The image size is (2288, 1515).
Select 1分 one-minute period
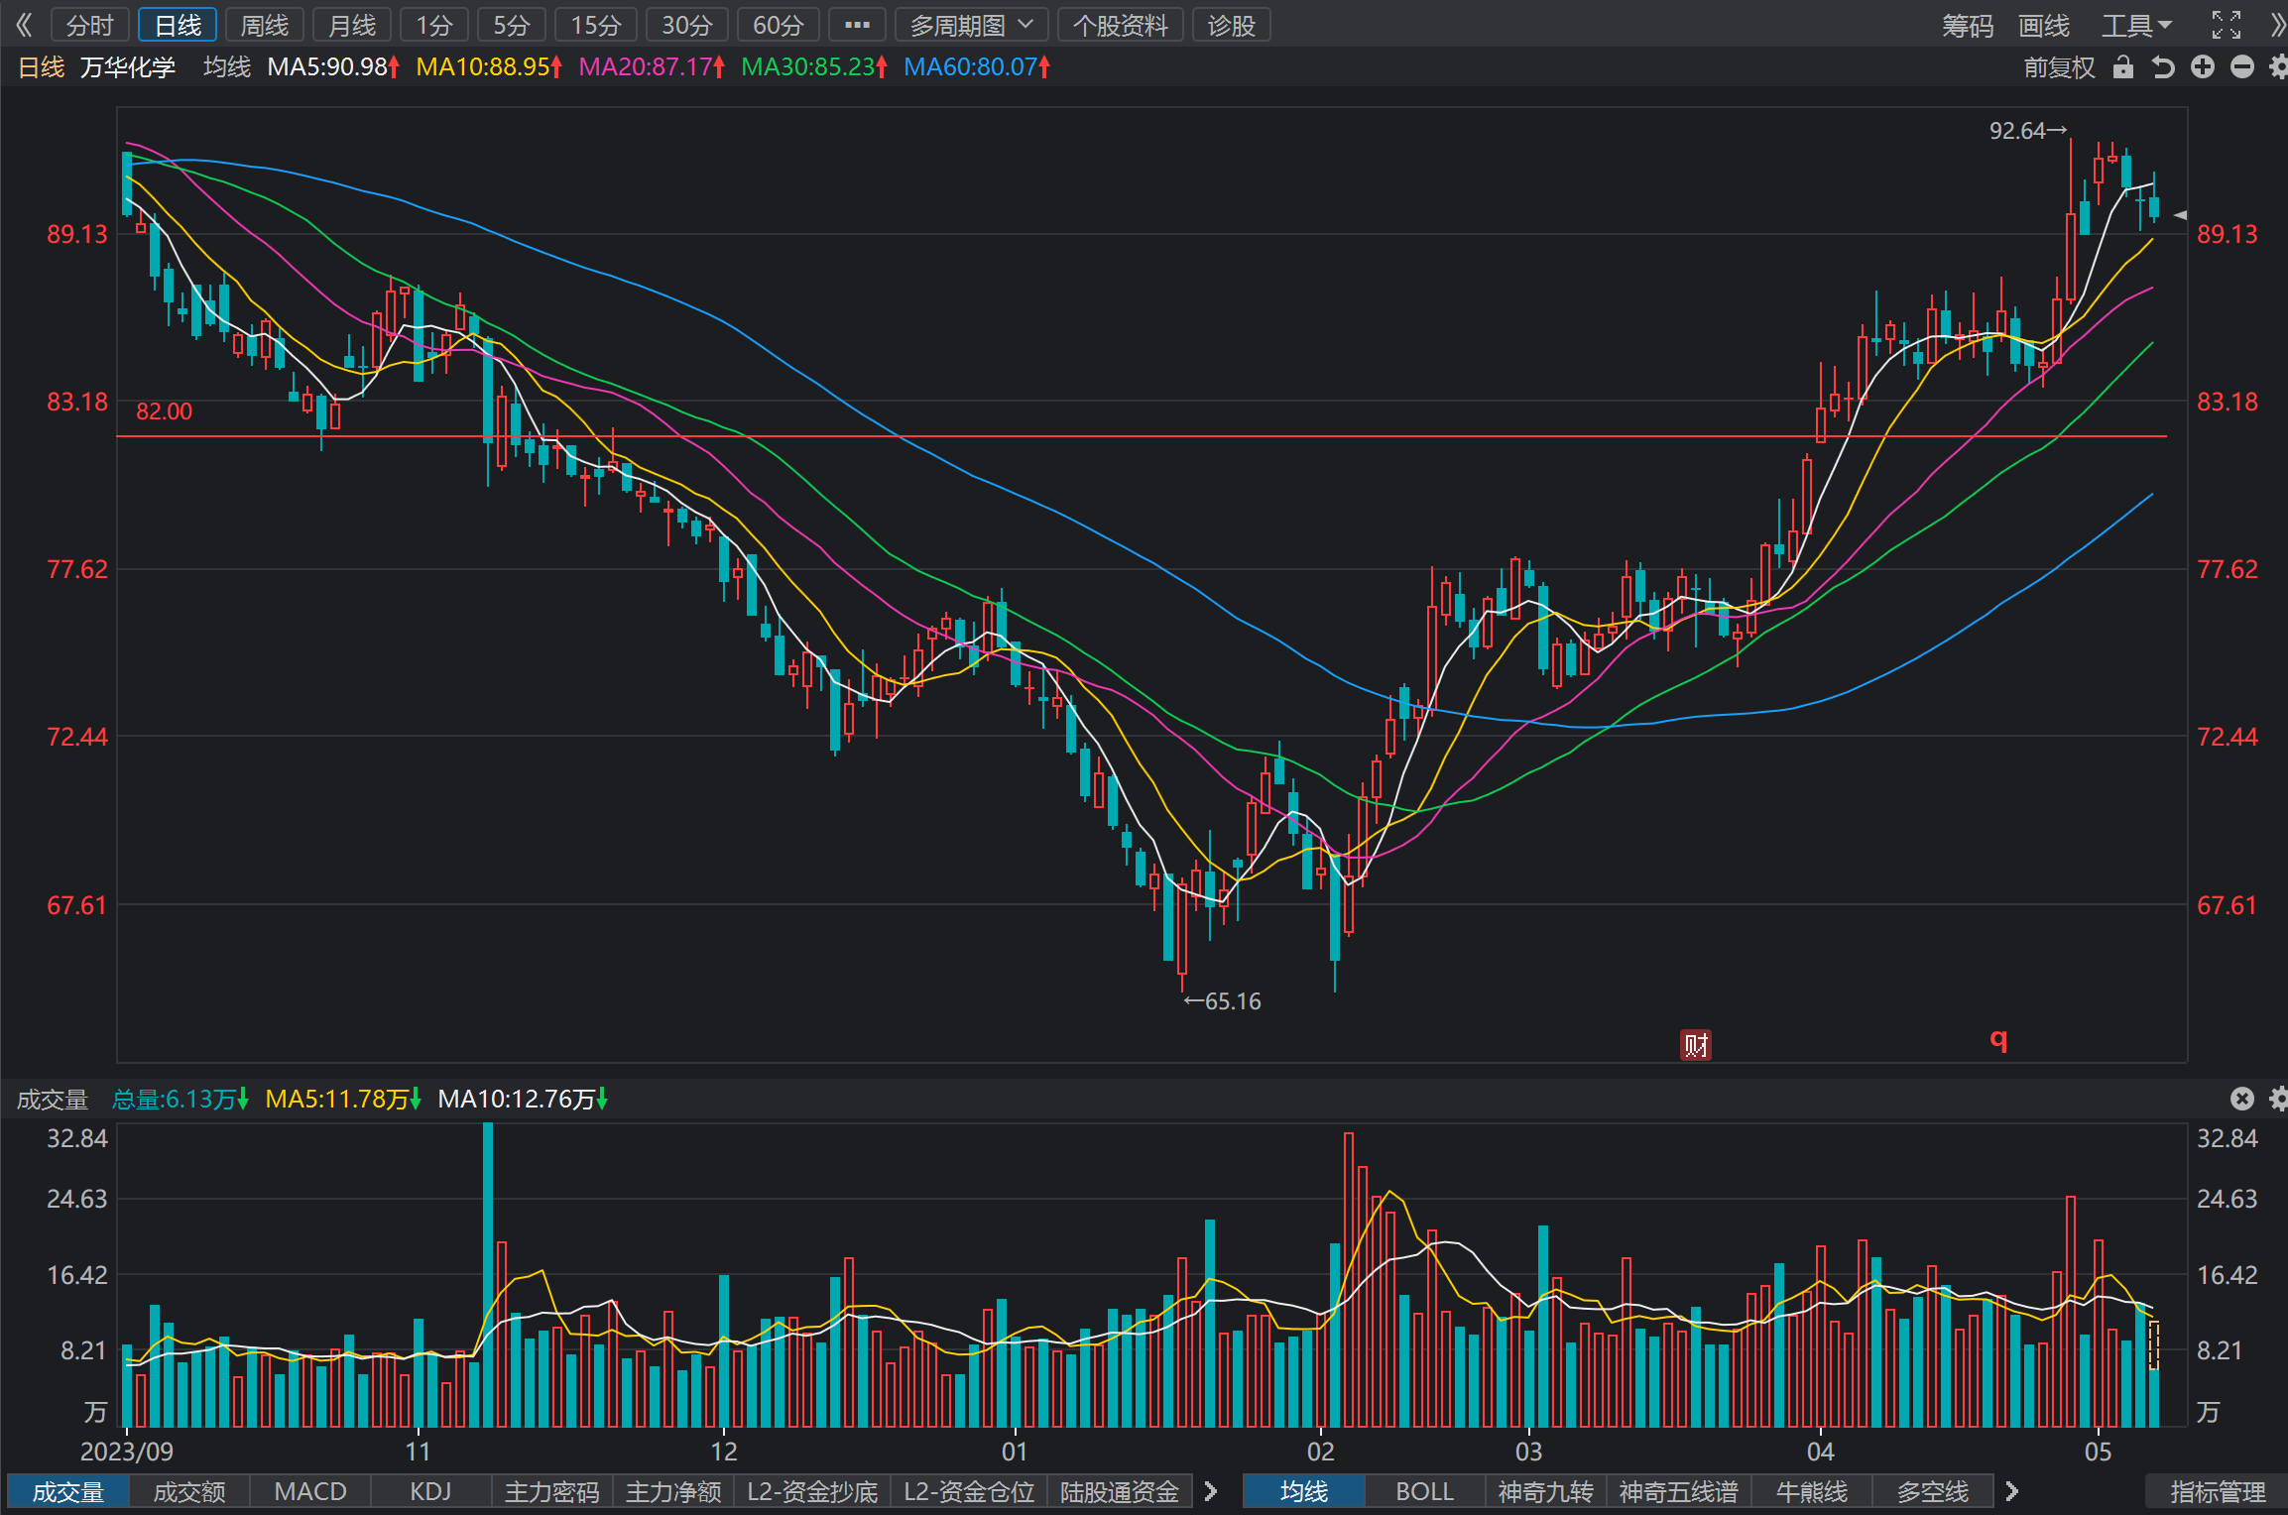434,25
